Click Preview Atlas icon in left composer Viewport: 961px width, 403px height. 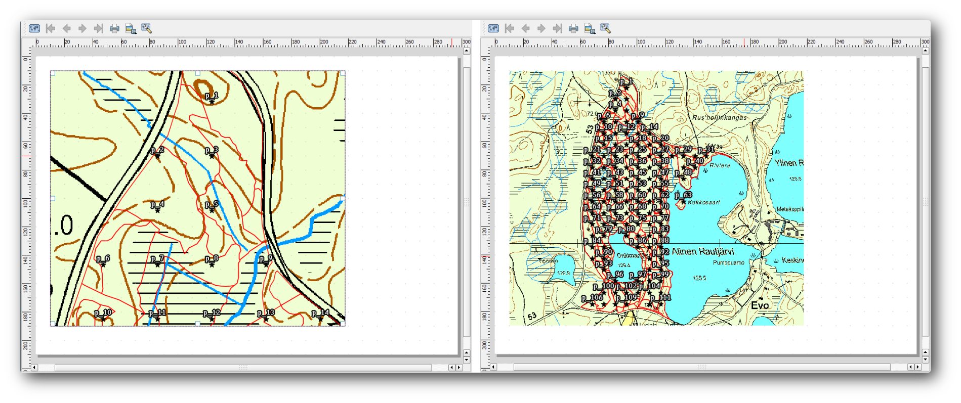pos(34,28)
